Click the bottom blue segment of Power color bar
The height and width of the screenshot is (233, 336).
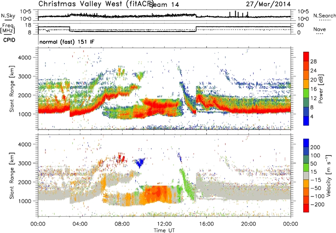pos(306,121)
